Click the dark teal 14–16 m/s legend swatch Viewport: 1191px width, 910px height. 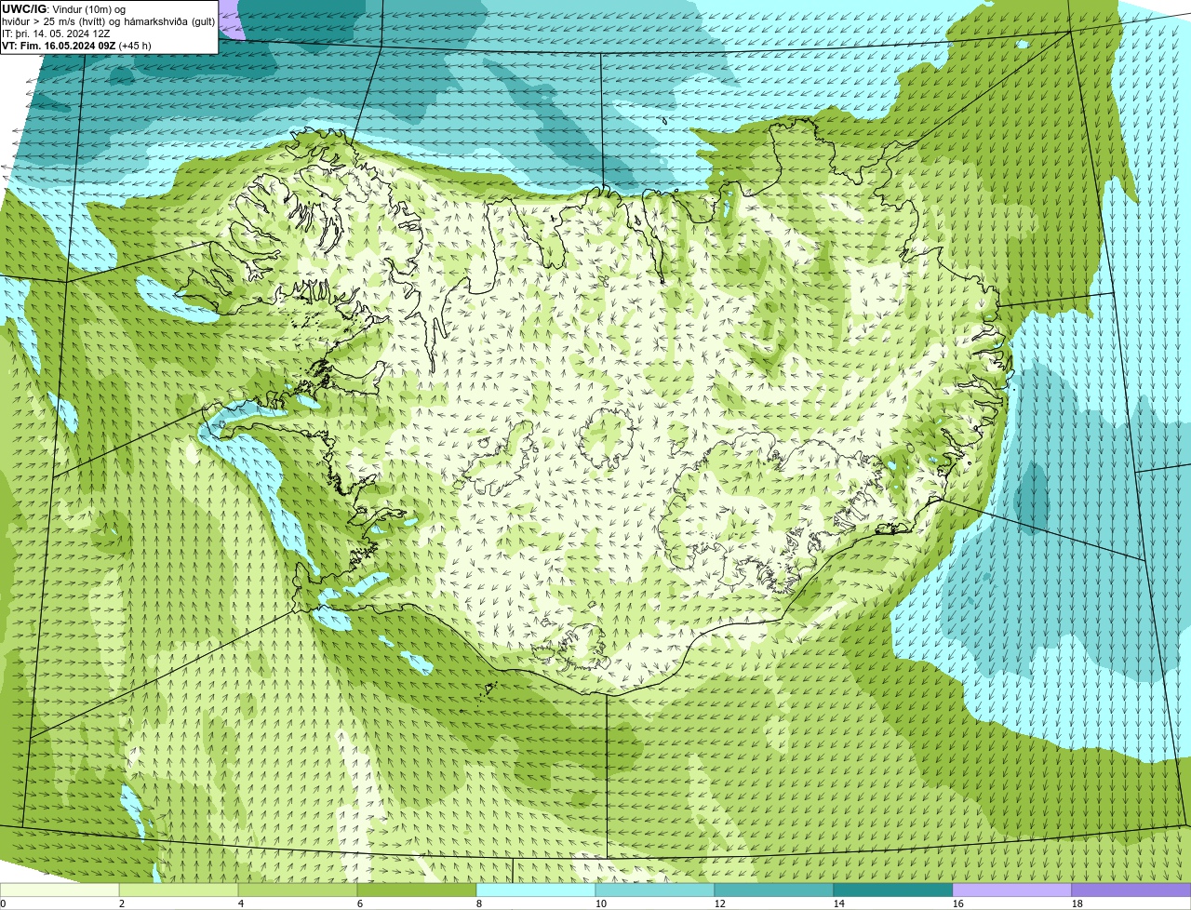point(893,890)
